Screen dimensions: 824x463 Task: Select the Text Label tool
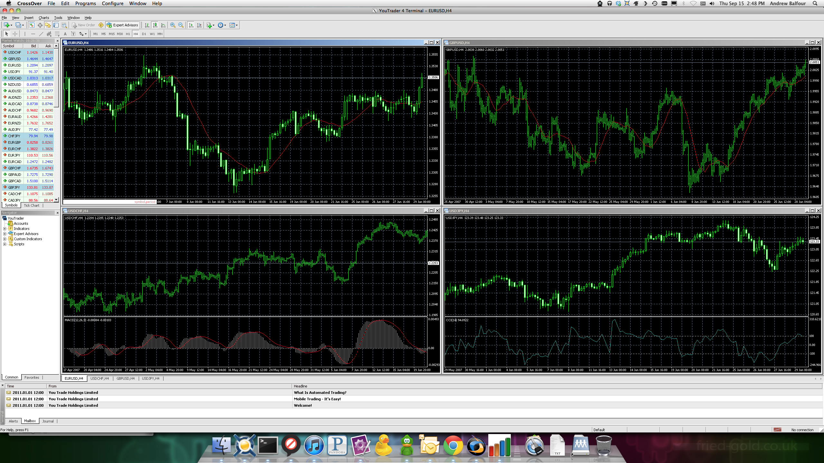click(73, 34)
